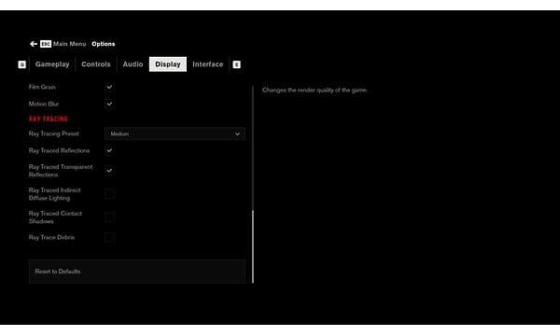Click the previous tab key icon
The width and height of the screenshot is (560, 336).
point(21,64)
